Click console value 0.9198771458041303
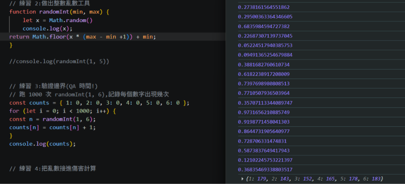Image resolution: width=405 pixels, height=184 pixels. pos(264,122)
